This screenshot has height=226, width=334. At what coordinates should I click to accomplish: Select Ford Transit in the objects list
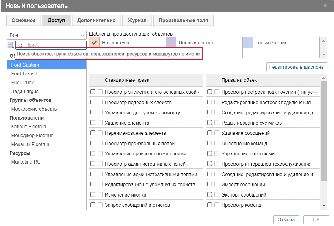pos(24,73)
